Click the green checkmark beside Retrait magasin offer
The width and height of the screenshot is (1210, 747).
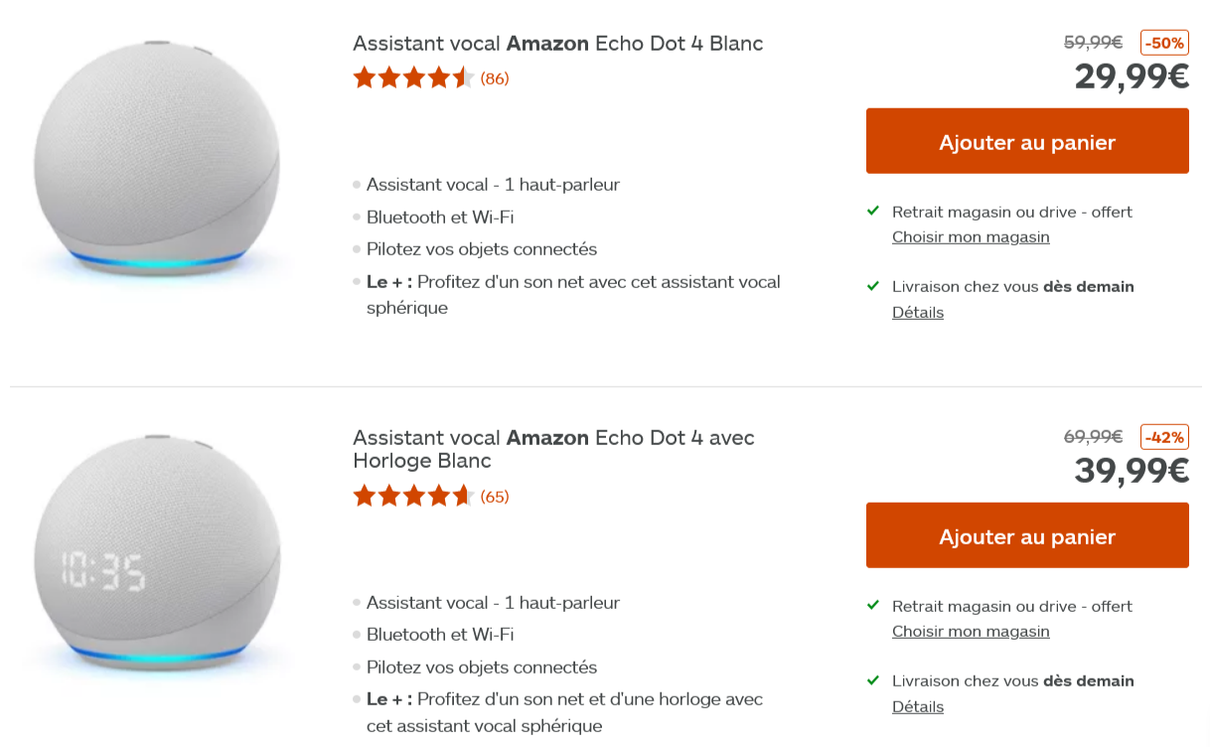pos(872,211)
